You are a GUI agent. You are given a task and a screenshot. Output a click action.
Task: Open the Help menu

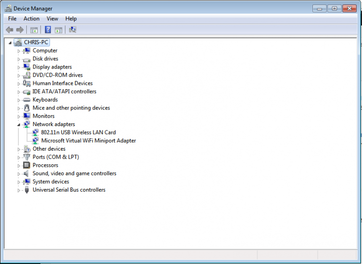tap(71, 19)
